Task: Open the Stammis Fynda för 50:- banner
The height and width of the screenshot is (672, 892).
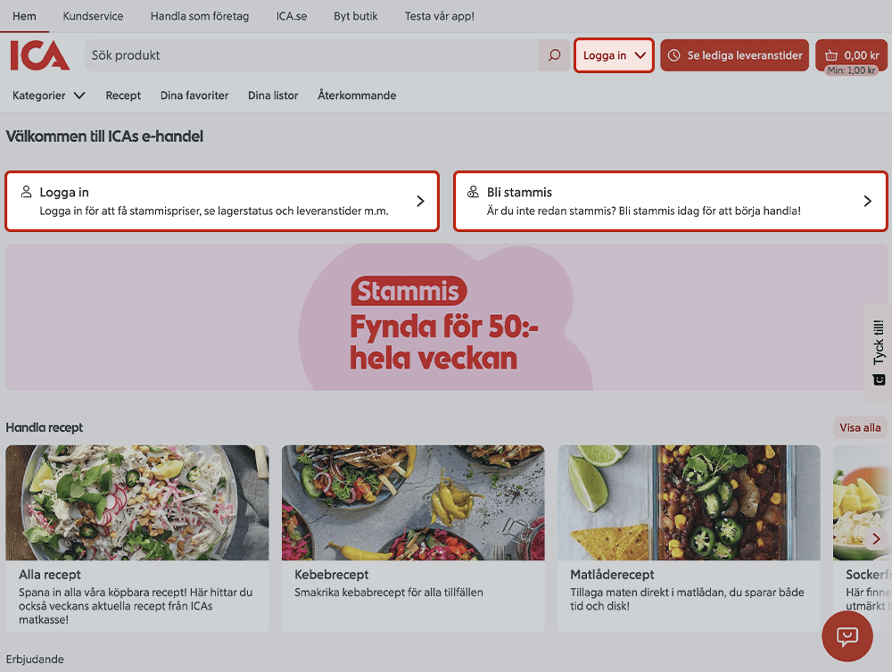Action: [x=445, y=317]
